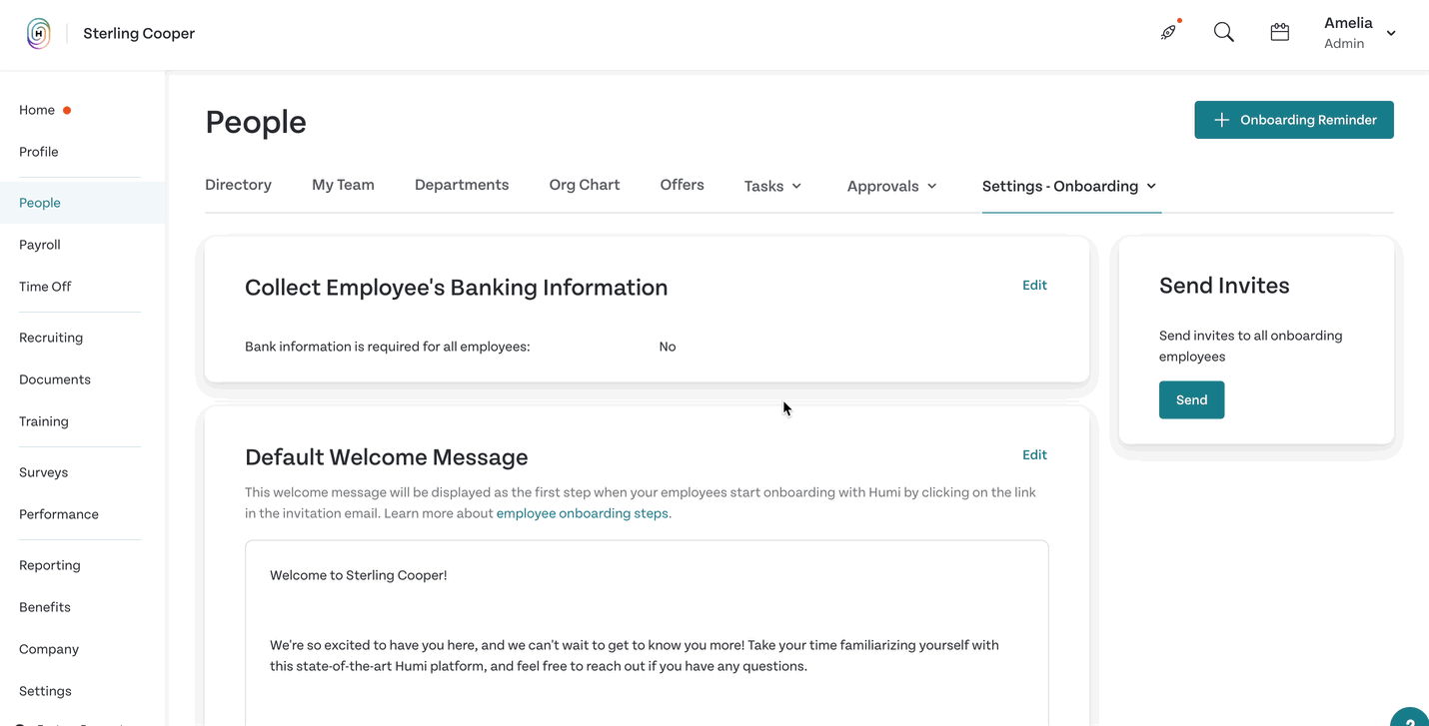The height and width of the screenshot is (726, 1429).
Task: Click the Onboarding Reminder button
Action: click(1294, 120)
